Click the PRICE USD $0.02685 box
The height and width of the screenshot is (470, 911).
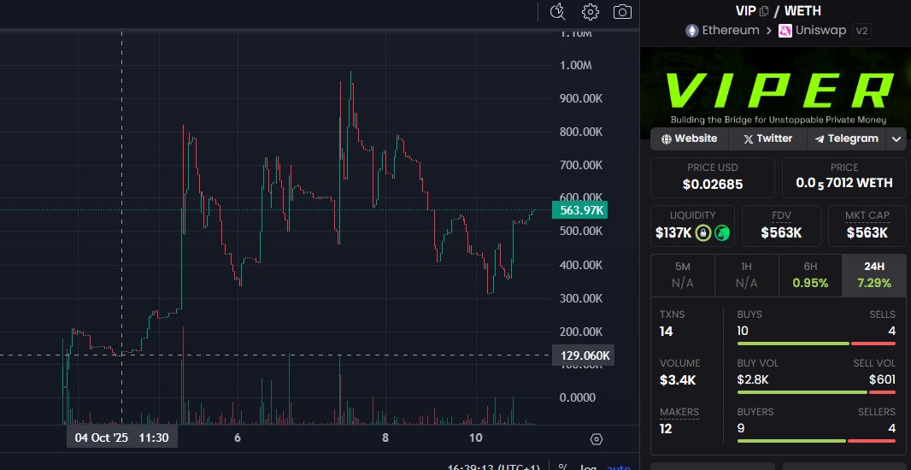click(x=712, y=178)
